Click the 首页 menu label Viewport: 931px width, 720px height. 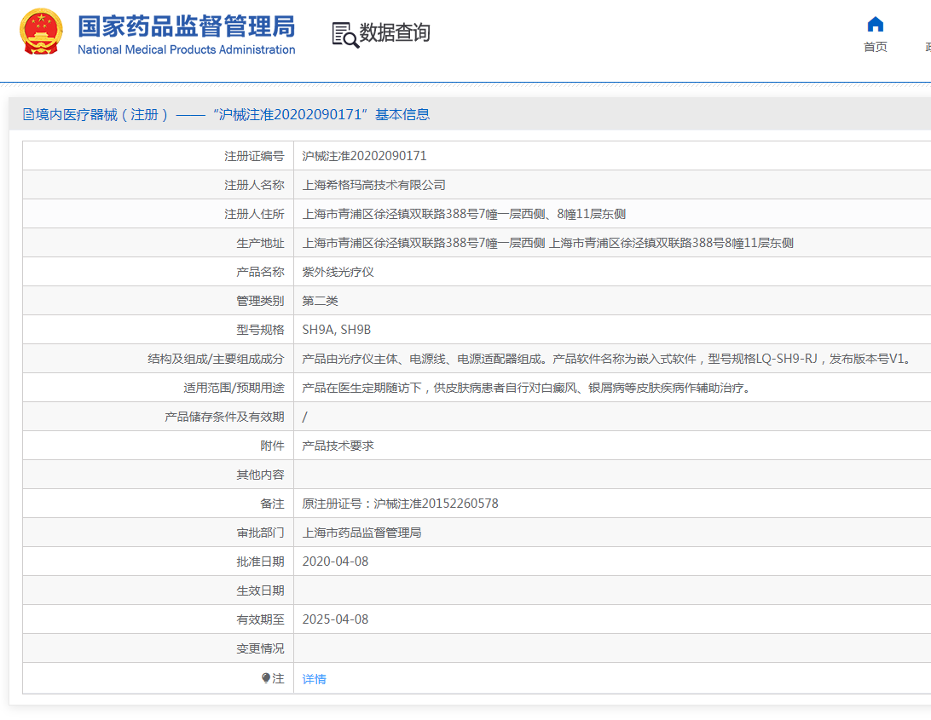[x=876, y=47]
